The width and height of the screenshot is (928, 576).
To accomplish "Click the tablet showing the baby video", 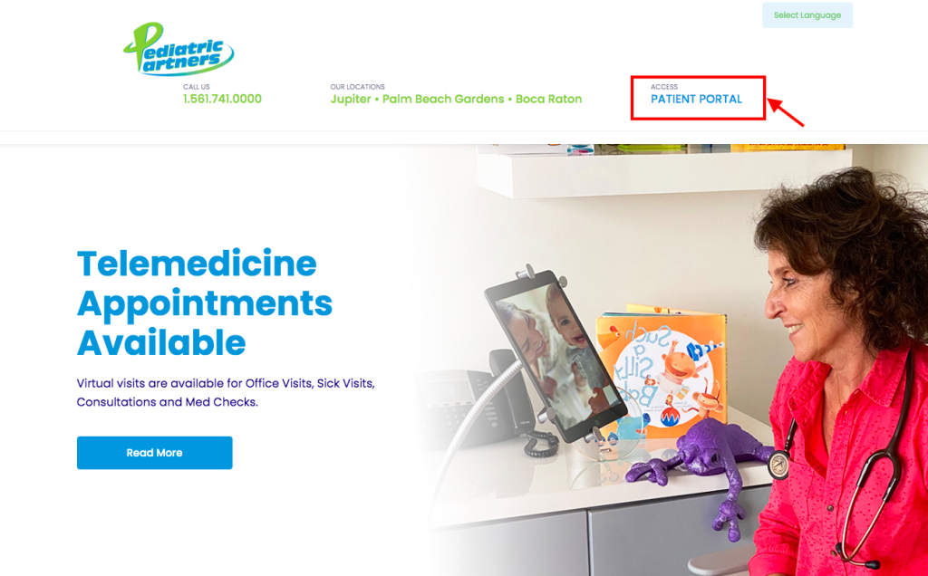I will [556, 355].
